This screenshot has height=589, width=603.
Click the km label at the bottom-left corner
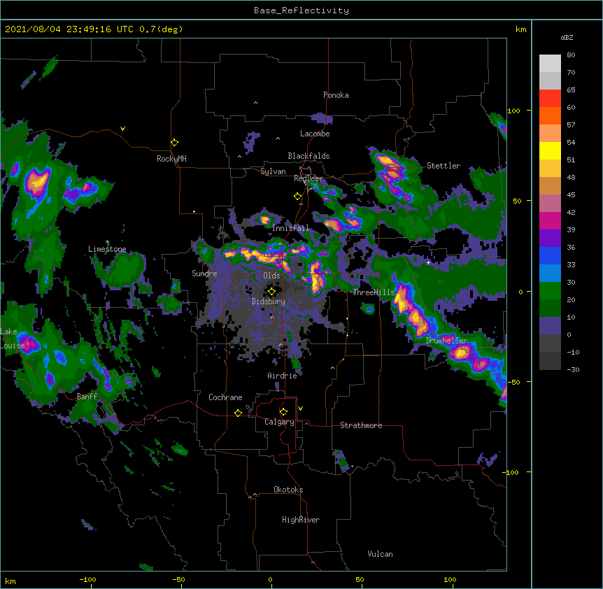pyautogui.click(x=10, y=581)
